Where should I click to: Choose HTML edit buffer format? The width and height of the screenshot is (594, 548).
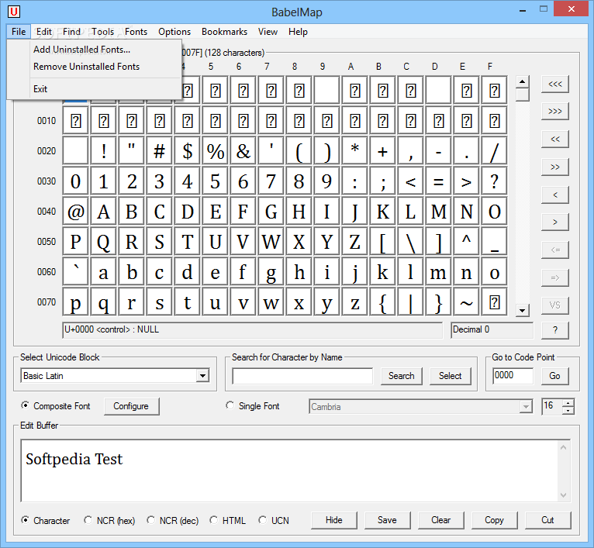coord(214,520)
